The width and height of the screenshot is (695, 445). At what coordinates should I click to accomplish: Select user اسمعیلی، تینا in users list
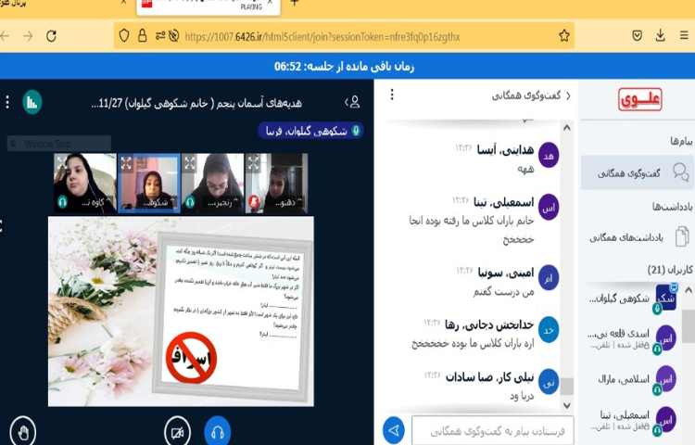tap(633, 420)
